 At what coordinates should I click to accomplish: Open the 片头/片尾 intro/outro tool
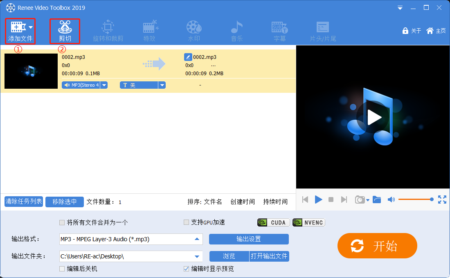323,31
